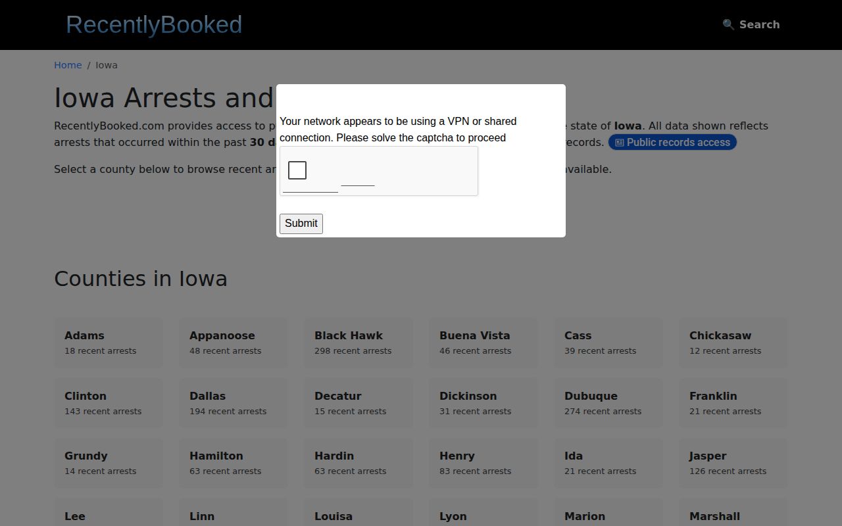Check the captcha checkbox
The image size is (842, 526).
pyautogui.click(x=297, y=170)
